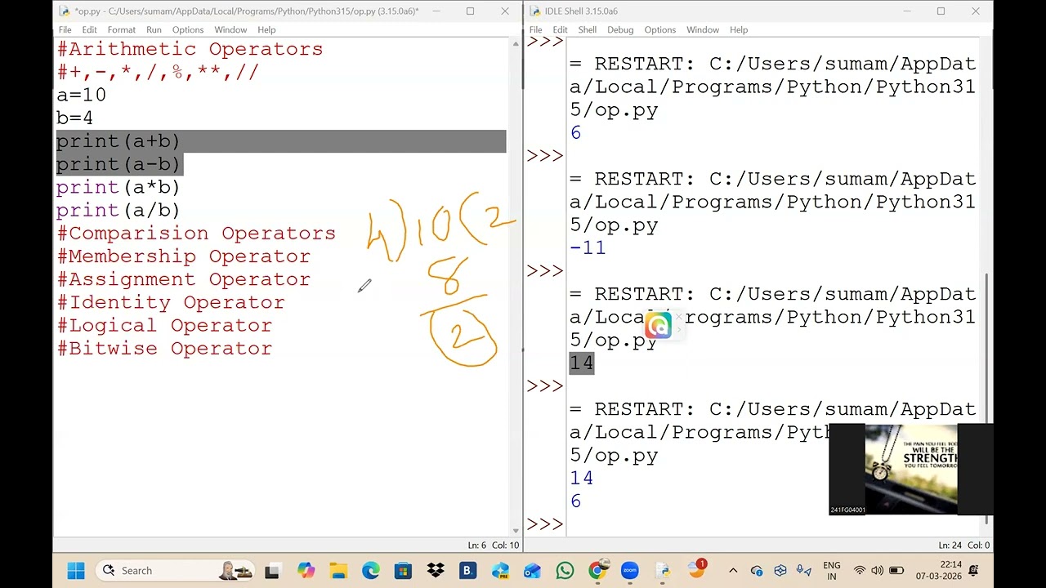Open the notification bell icon

point(973,570)
